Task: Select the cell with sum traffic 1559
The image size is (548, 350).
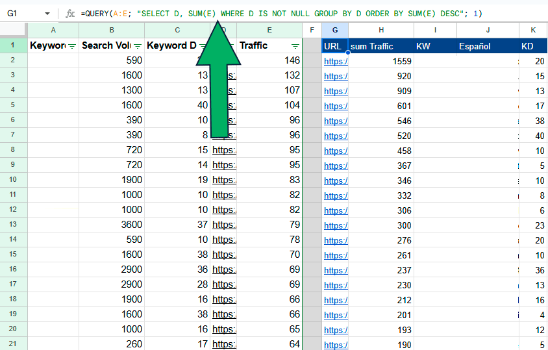Action: coord(380,61)
